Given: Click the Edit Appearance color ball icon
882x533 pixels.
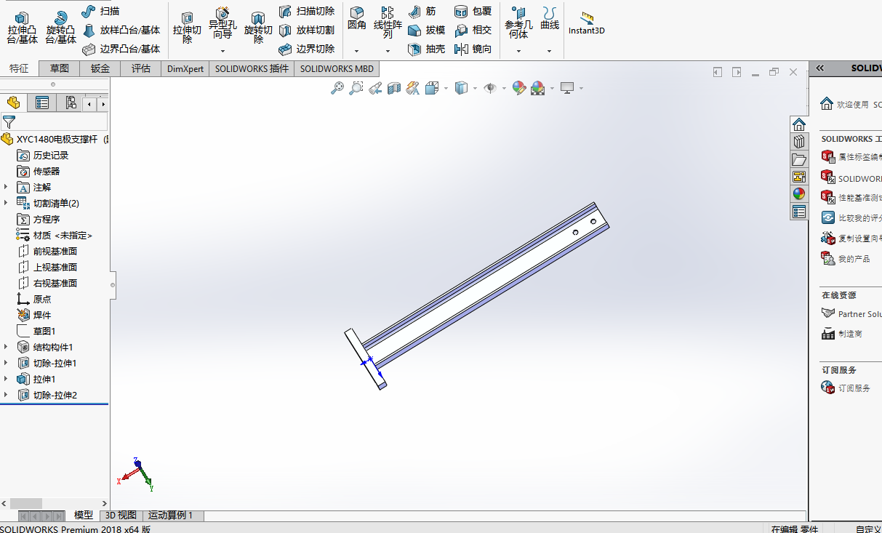Looking at the screenshot, I should point(518,88).
